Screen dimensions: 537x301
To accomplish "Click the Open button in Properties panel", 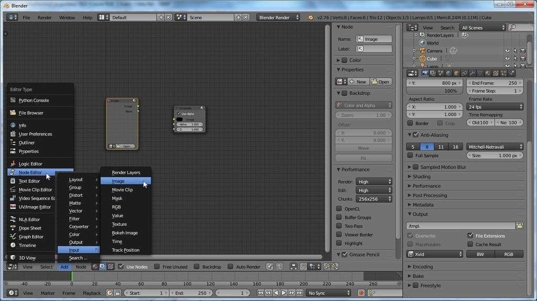I will 381,82.
